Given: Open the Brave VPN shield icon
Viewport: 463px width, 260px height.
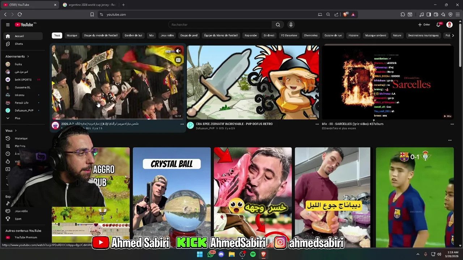Looking at the screenshot, I should [x=450, y=14].
